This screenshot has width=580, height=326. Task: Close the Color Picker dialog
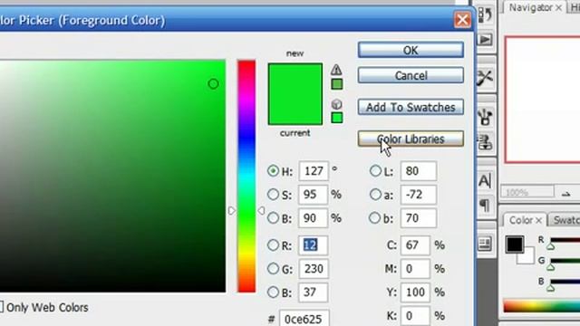click(x=462, y=20)
